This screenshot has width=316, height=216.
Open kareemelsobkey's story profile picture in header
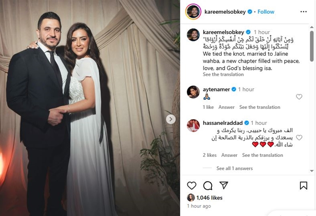[x=193, y=12]
